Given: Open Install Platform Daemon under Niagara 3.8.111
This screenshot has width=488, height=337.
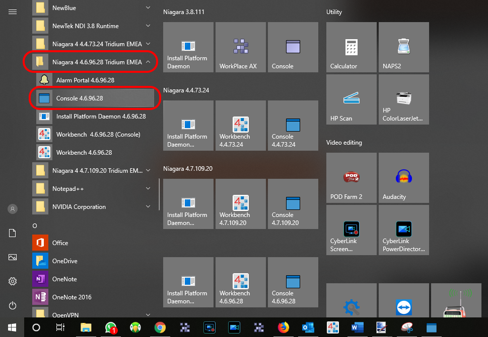Looking at the screenshot, I should click(188, 47).
